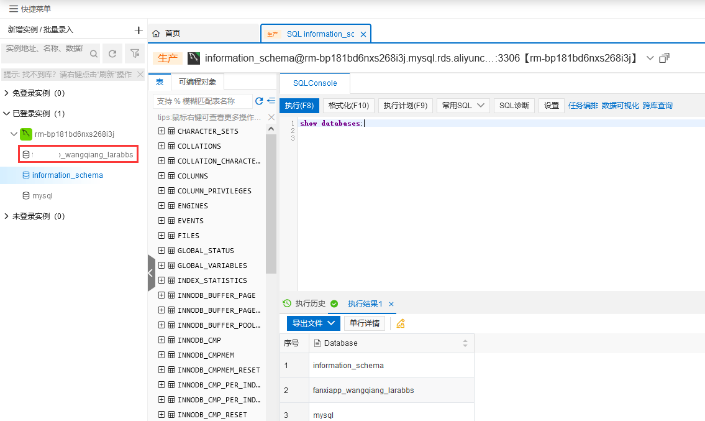Refresh the instance list

(112, 54)
